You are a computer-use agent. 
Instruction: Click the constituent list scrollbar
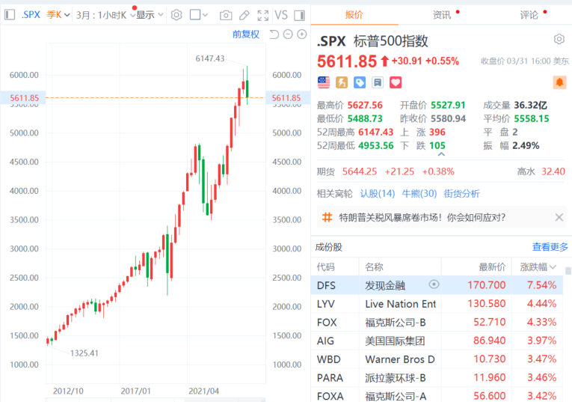[x=568, y=337]
